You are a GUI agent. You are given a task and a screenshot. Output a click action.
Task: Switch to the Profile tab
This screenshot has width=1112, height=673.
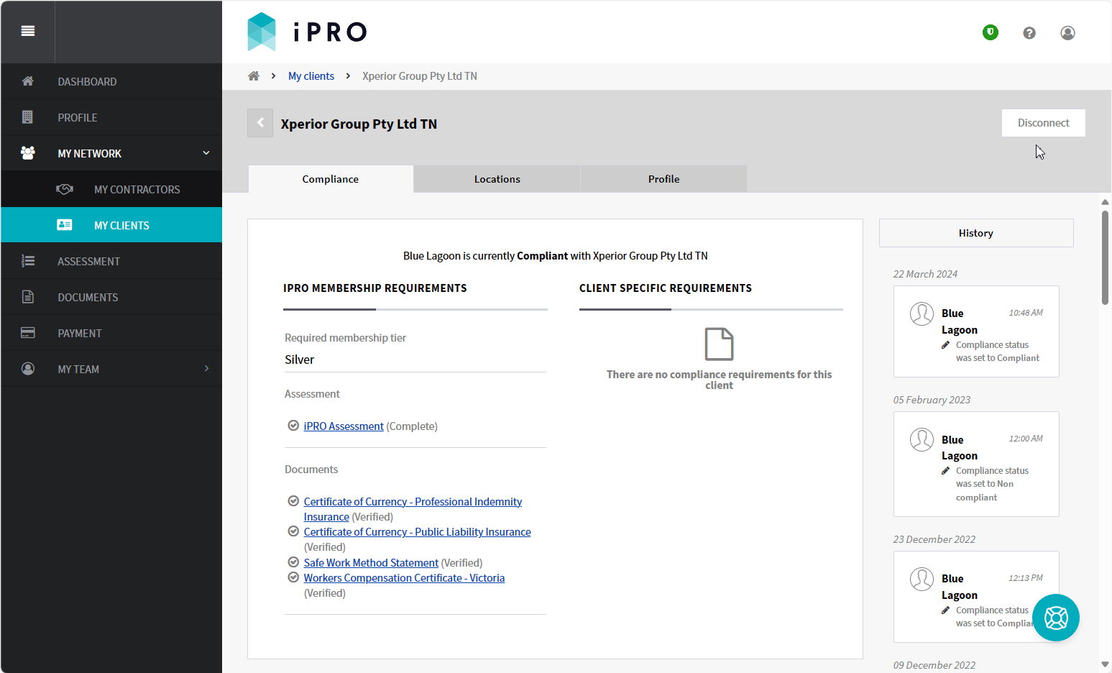tap(664, 179)
